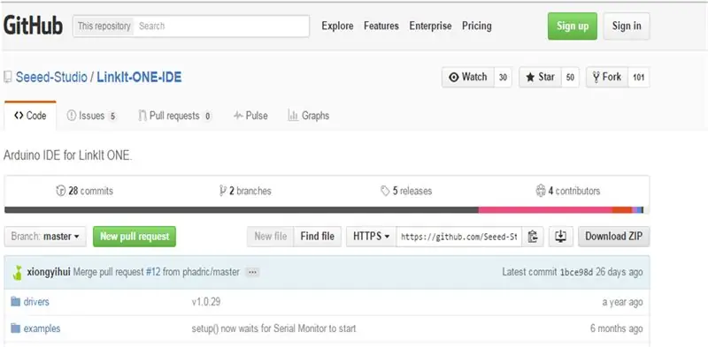The width and height of the screenshot is (708, 347).
Task: Click the watchers count 30
Action: (503, 77)
